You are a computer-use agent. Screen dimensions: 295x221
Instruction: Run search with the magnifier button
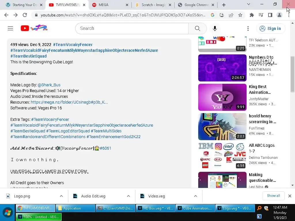click(x=197, y=28)
